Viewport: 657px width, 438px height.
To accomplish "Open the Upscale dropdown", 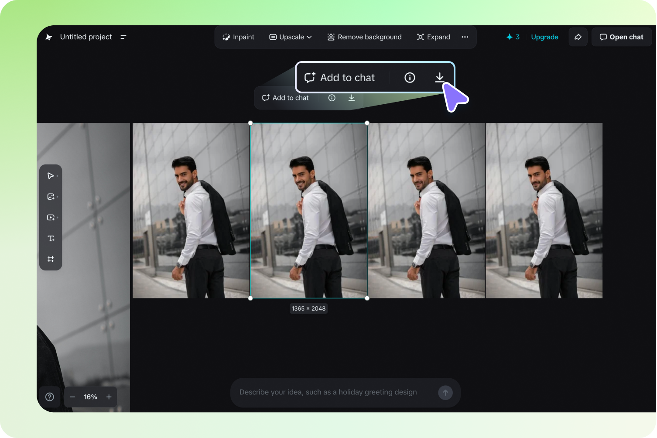I will coord(291,37).
